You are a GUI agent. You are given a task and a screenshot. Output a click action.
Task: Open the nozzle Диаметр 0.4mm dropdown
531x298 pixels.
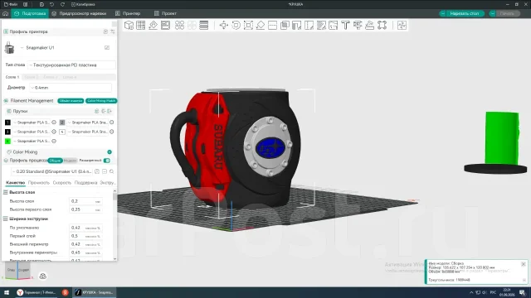(71, 88)
